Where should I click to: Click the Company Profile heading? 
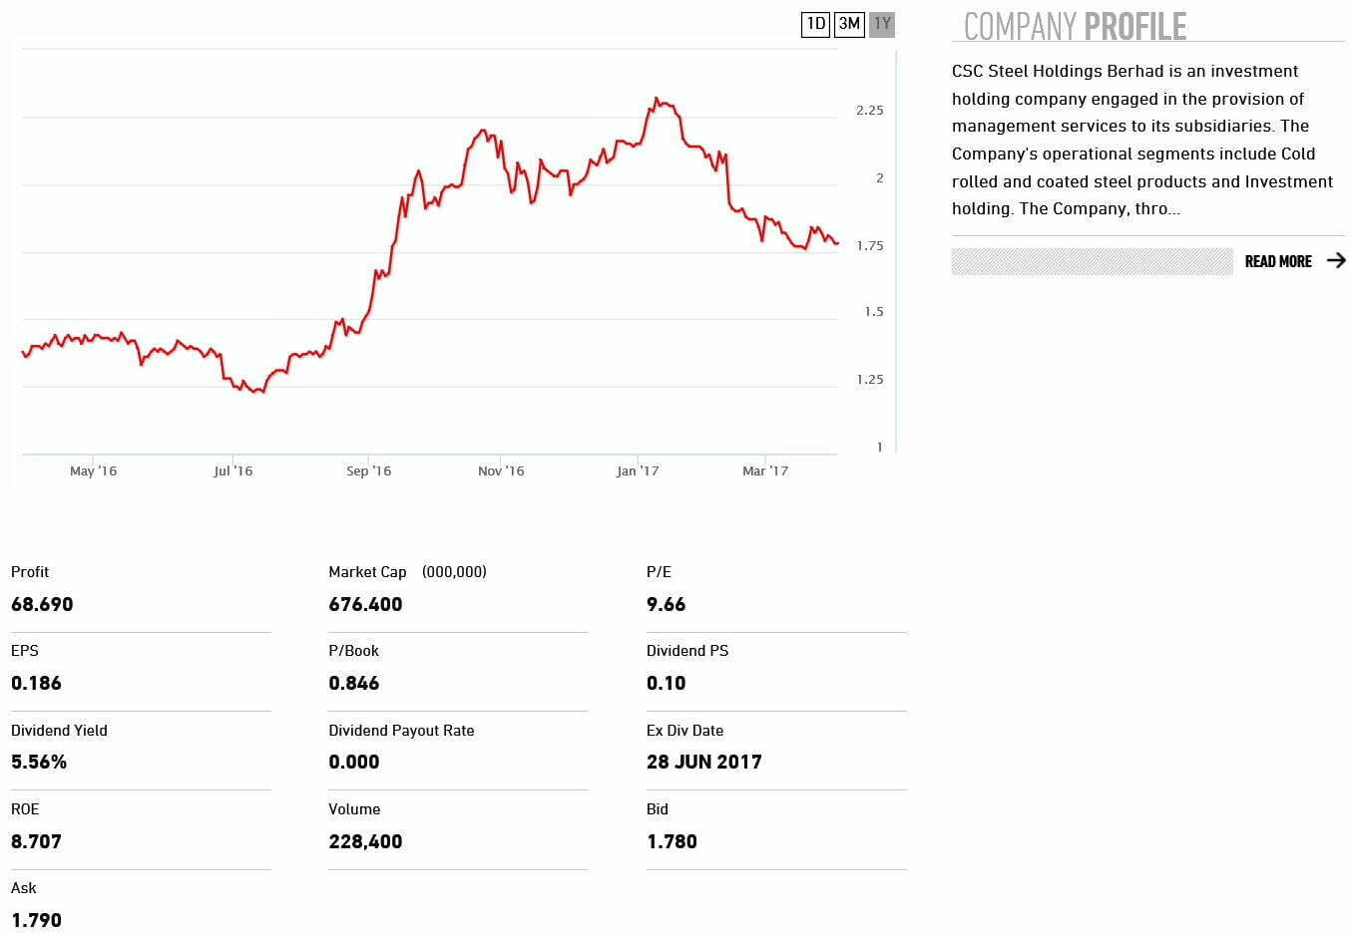(1075, 27)
